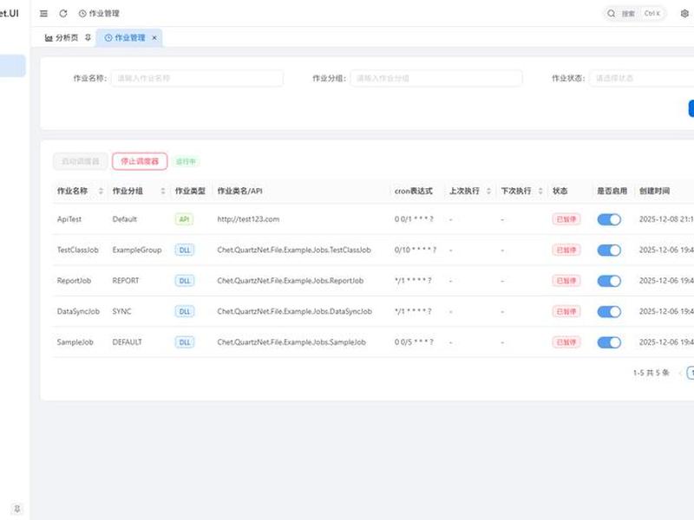The height and width of the screenshot is (520, 694).
Task: Click cron expression 0/10 * * * * ?
Action: 416,250
